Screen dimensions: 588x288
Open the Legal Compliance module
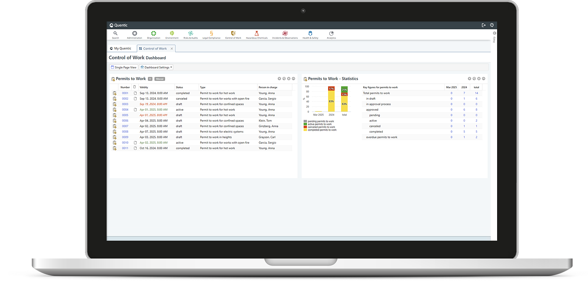coord(211,34)
